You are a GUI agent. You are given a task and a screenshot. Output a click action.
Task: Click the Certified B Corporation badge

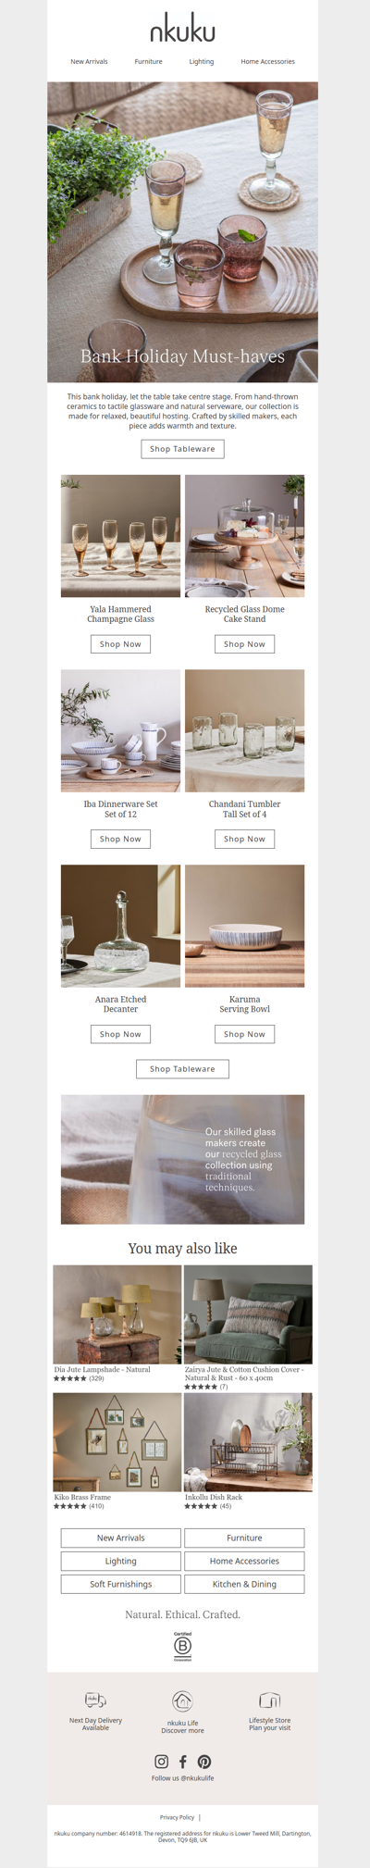[x=183, y=1646]
